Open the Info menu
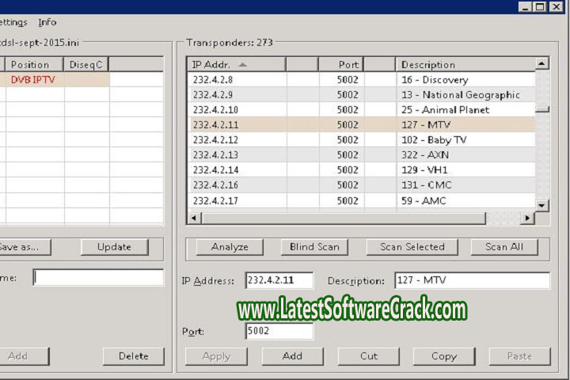 [47, 22]
